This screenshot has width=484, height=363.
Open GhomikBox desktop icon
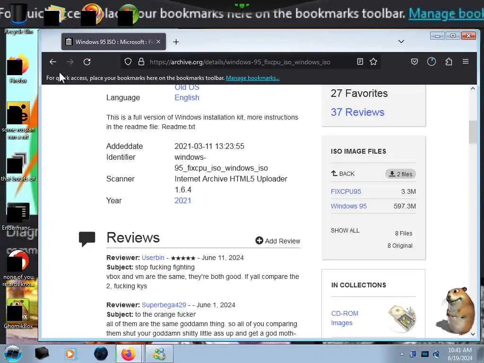click(x=18, y=314)
